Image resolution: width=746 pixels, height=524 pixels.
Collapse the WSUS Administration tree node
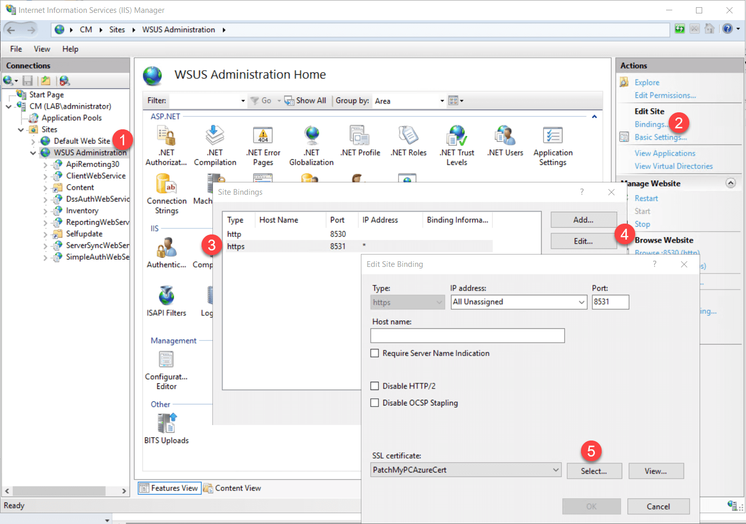coord(33,153)
